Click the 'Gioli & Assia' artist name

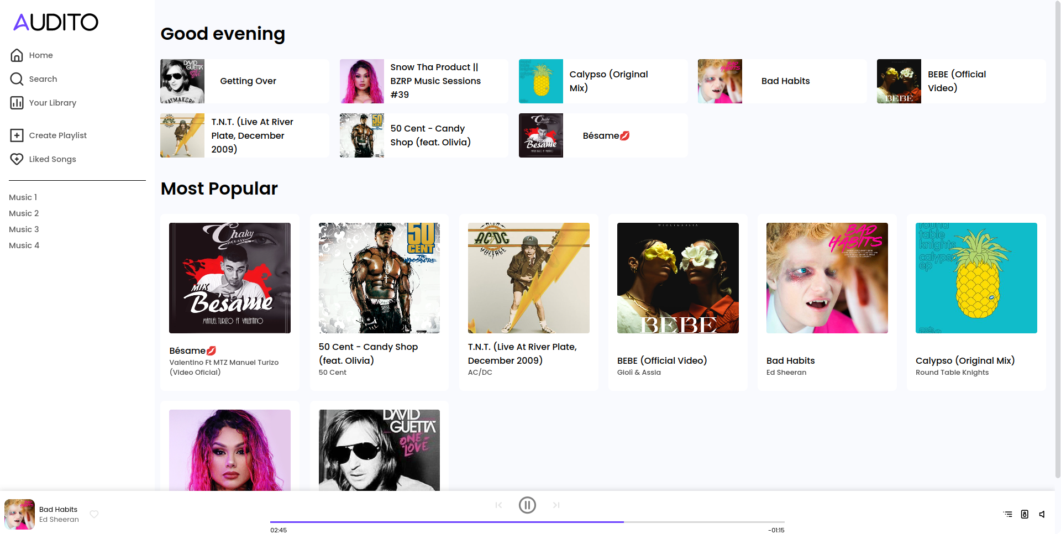(x=639, y=373)
